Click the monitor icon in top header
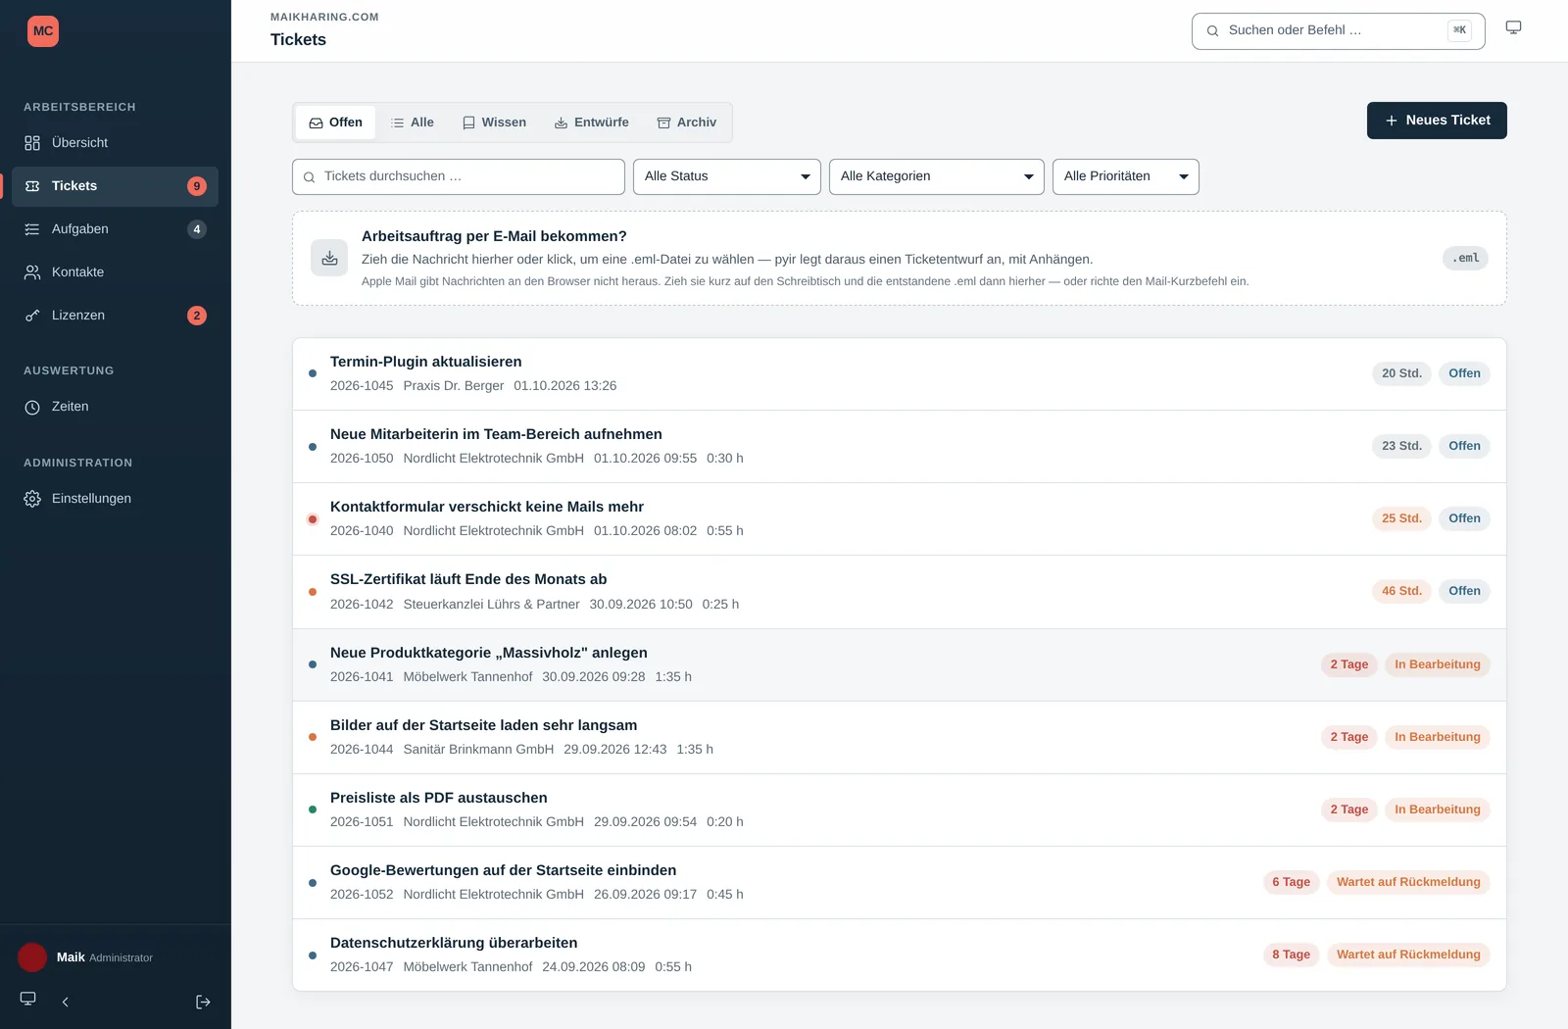 (x=1513, y=27)
